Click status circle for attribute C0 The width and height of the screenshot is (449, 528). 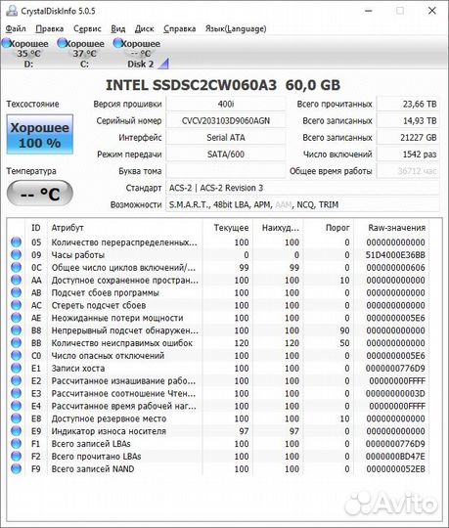tap(16, 356)
